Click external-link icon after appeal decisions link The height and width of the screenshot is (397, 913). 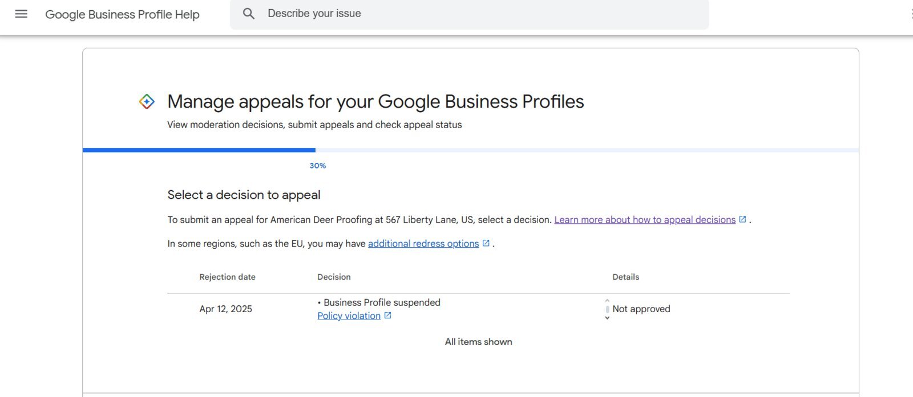pyautogui.click(x=742, y=219)
